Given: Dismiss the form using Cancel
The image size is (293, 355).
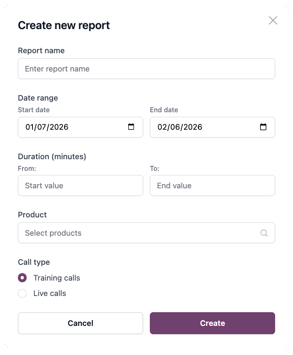Looking at the screenshot, I should tap(80, 323).
